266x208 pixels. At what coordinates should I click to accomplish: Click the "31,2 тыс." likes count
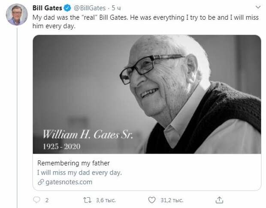(x=172, y=200)
